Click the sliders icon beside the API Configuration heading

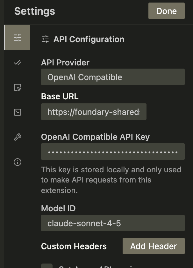pos(45,39)
